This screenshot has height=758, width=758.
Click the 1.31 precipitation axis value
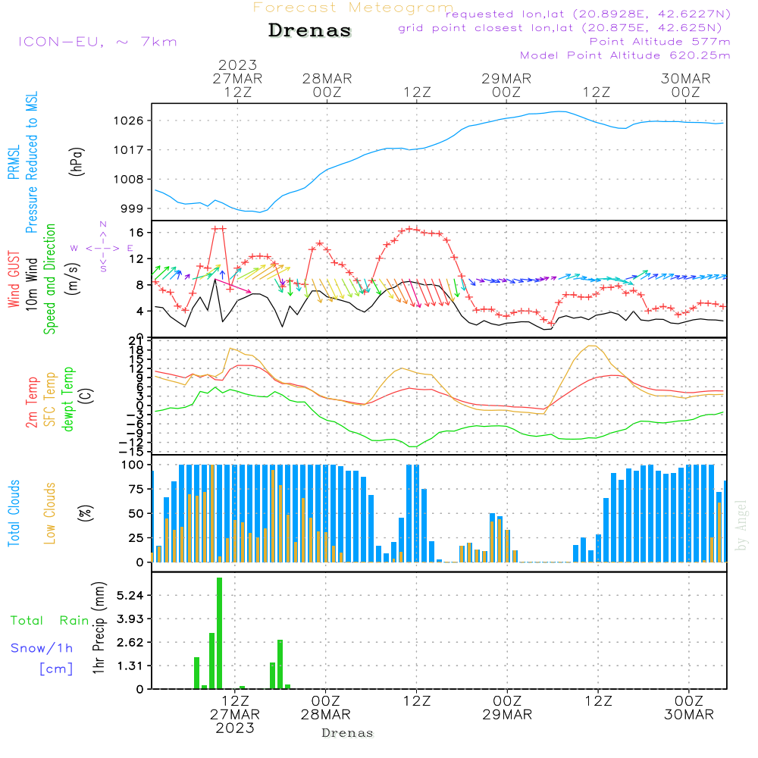pyautogui.click(x=130, y=666)
